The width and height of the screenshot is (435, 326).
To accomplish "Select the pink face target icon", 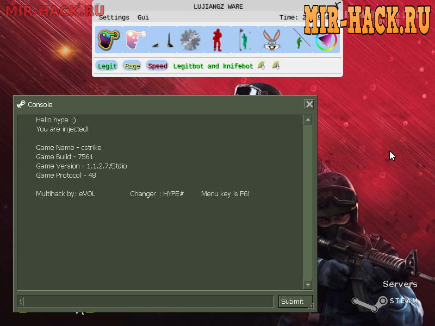I will click(135, 40).
